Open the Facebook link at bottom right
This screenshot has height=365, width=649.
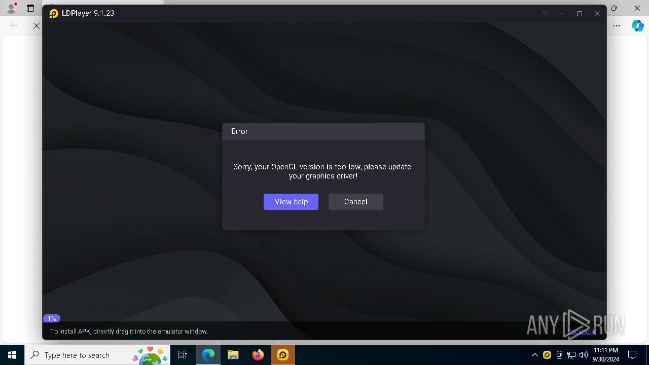582,332
